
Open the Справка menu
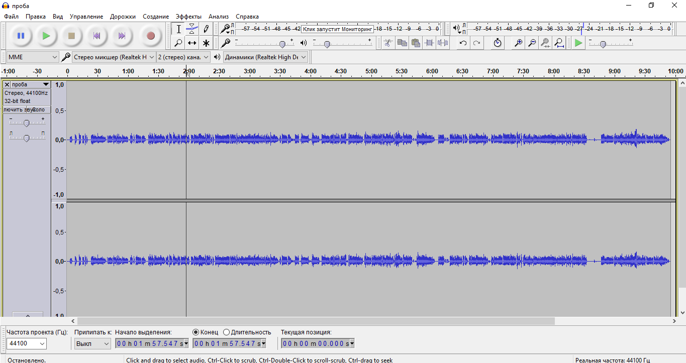tap(247, 17)
